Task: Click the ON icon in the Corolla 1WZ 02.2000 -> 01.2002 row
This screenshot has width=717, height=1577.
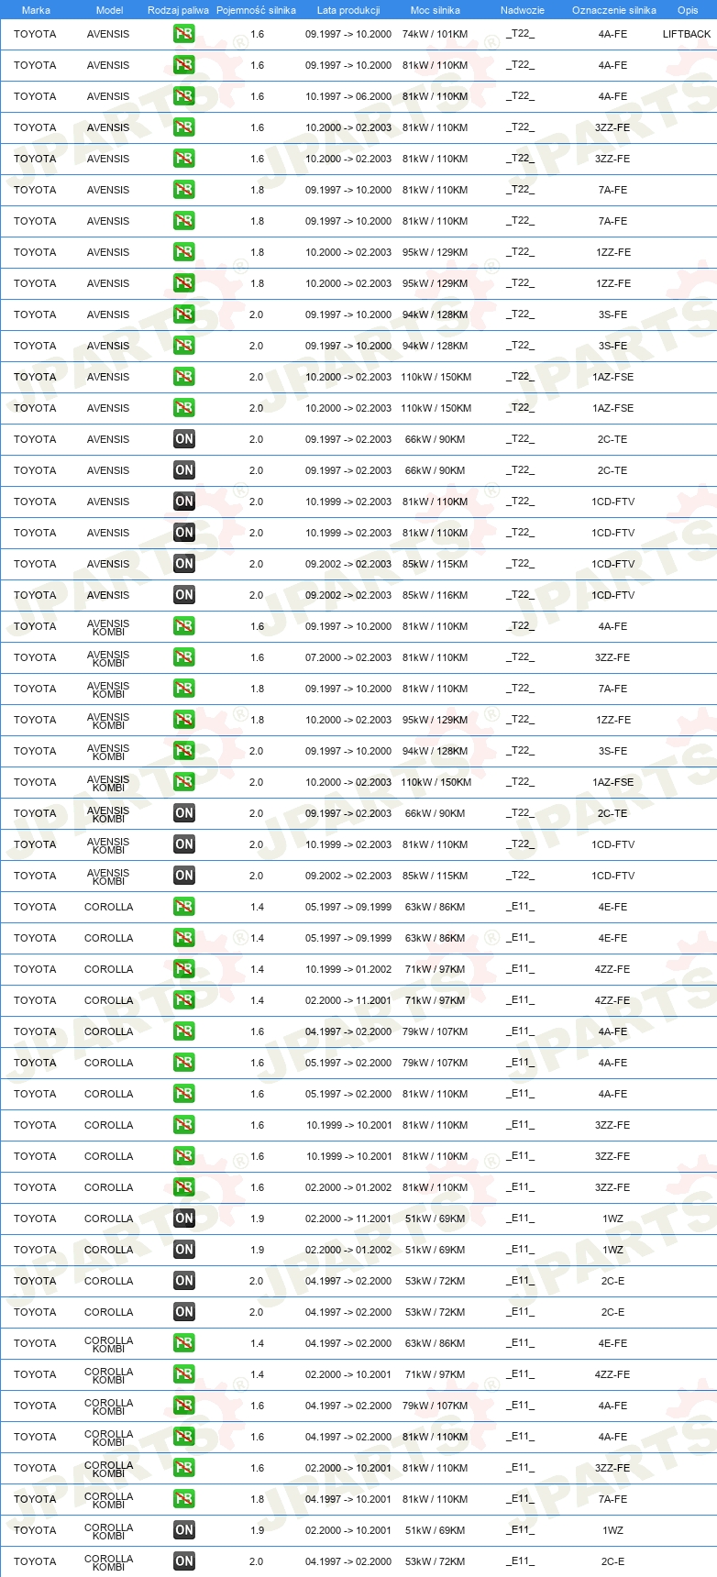Action: pos(184,1250)
